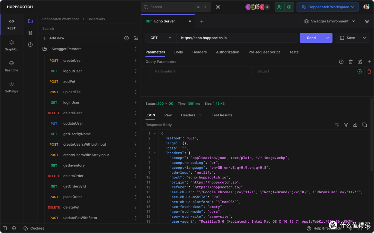Click the collections help question-mark icon
This screenshot has height=233, width=374.
(126, 38)
